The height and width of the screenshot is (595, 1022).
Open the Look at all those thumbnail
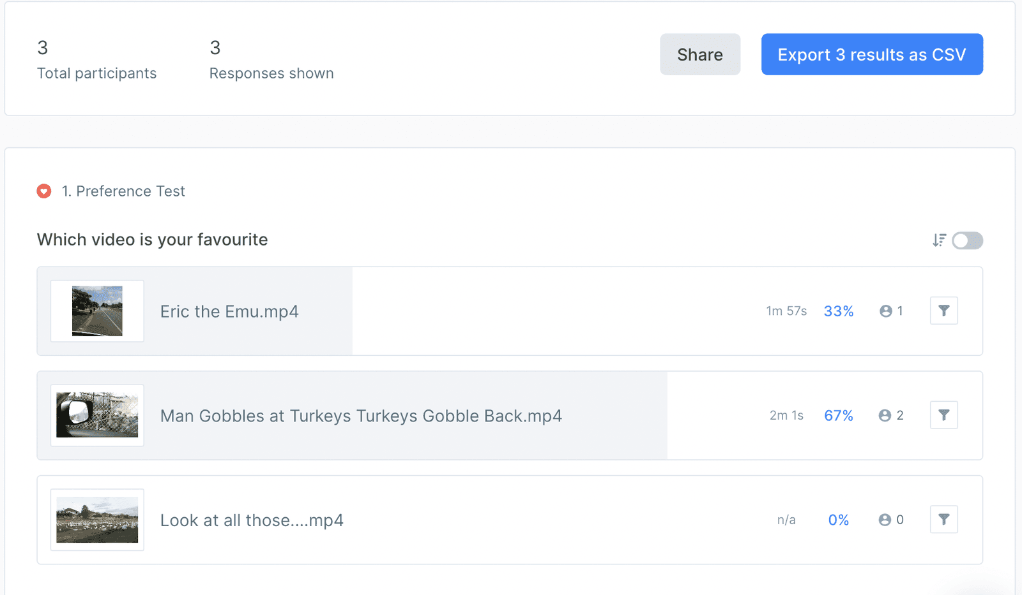97,520
